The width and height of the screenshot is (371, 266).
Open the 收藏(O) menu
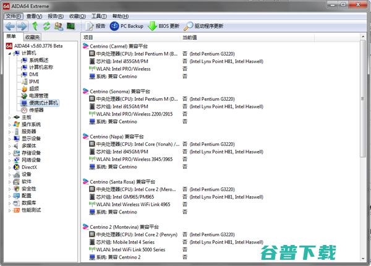[x=77, y=16]
